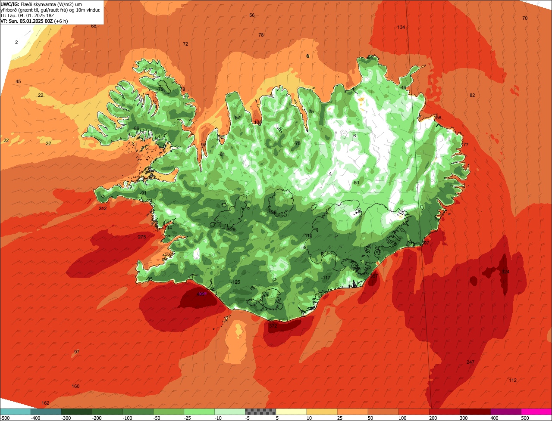Click the 82 value east of Iceland
This screenshot has height=421, width=552.
pos(472,95)
